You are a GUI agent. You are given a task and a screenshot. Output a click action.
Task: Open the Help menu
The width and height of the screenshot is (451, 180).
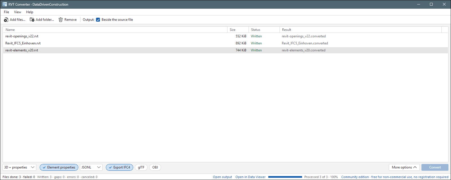click(30, 12)
